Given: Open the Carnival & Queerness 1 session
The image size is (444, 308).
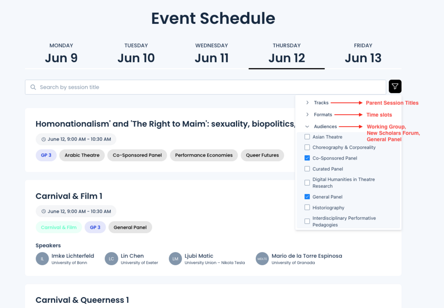Looking at the screenshot, I should coord(82,300).
